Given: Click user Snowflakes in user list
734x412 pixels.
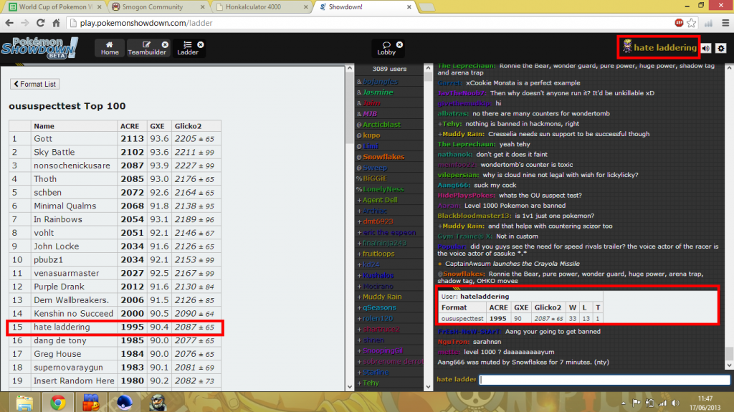Looking at the screenshot, I should pyautogui.click(x=383, y=157).
